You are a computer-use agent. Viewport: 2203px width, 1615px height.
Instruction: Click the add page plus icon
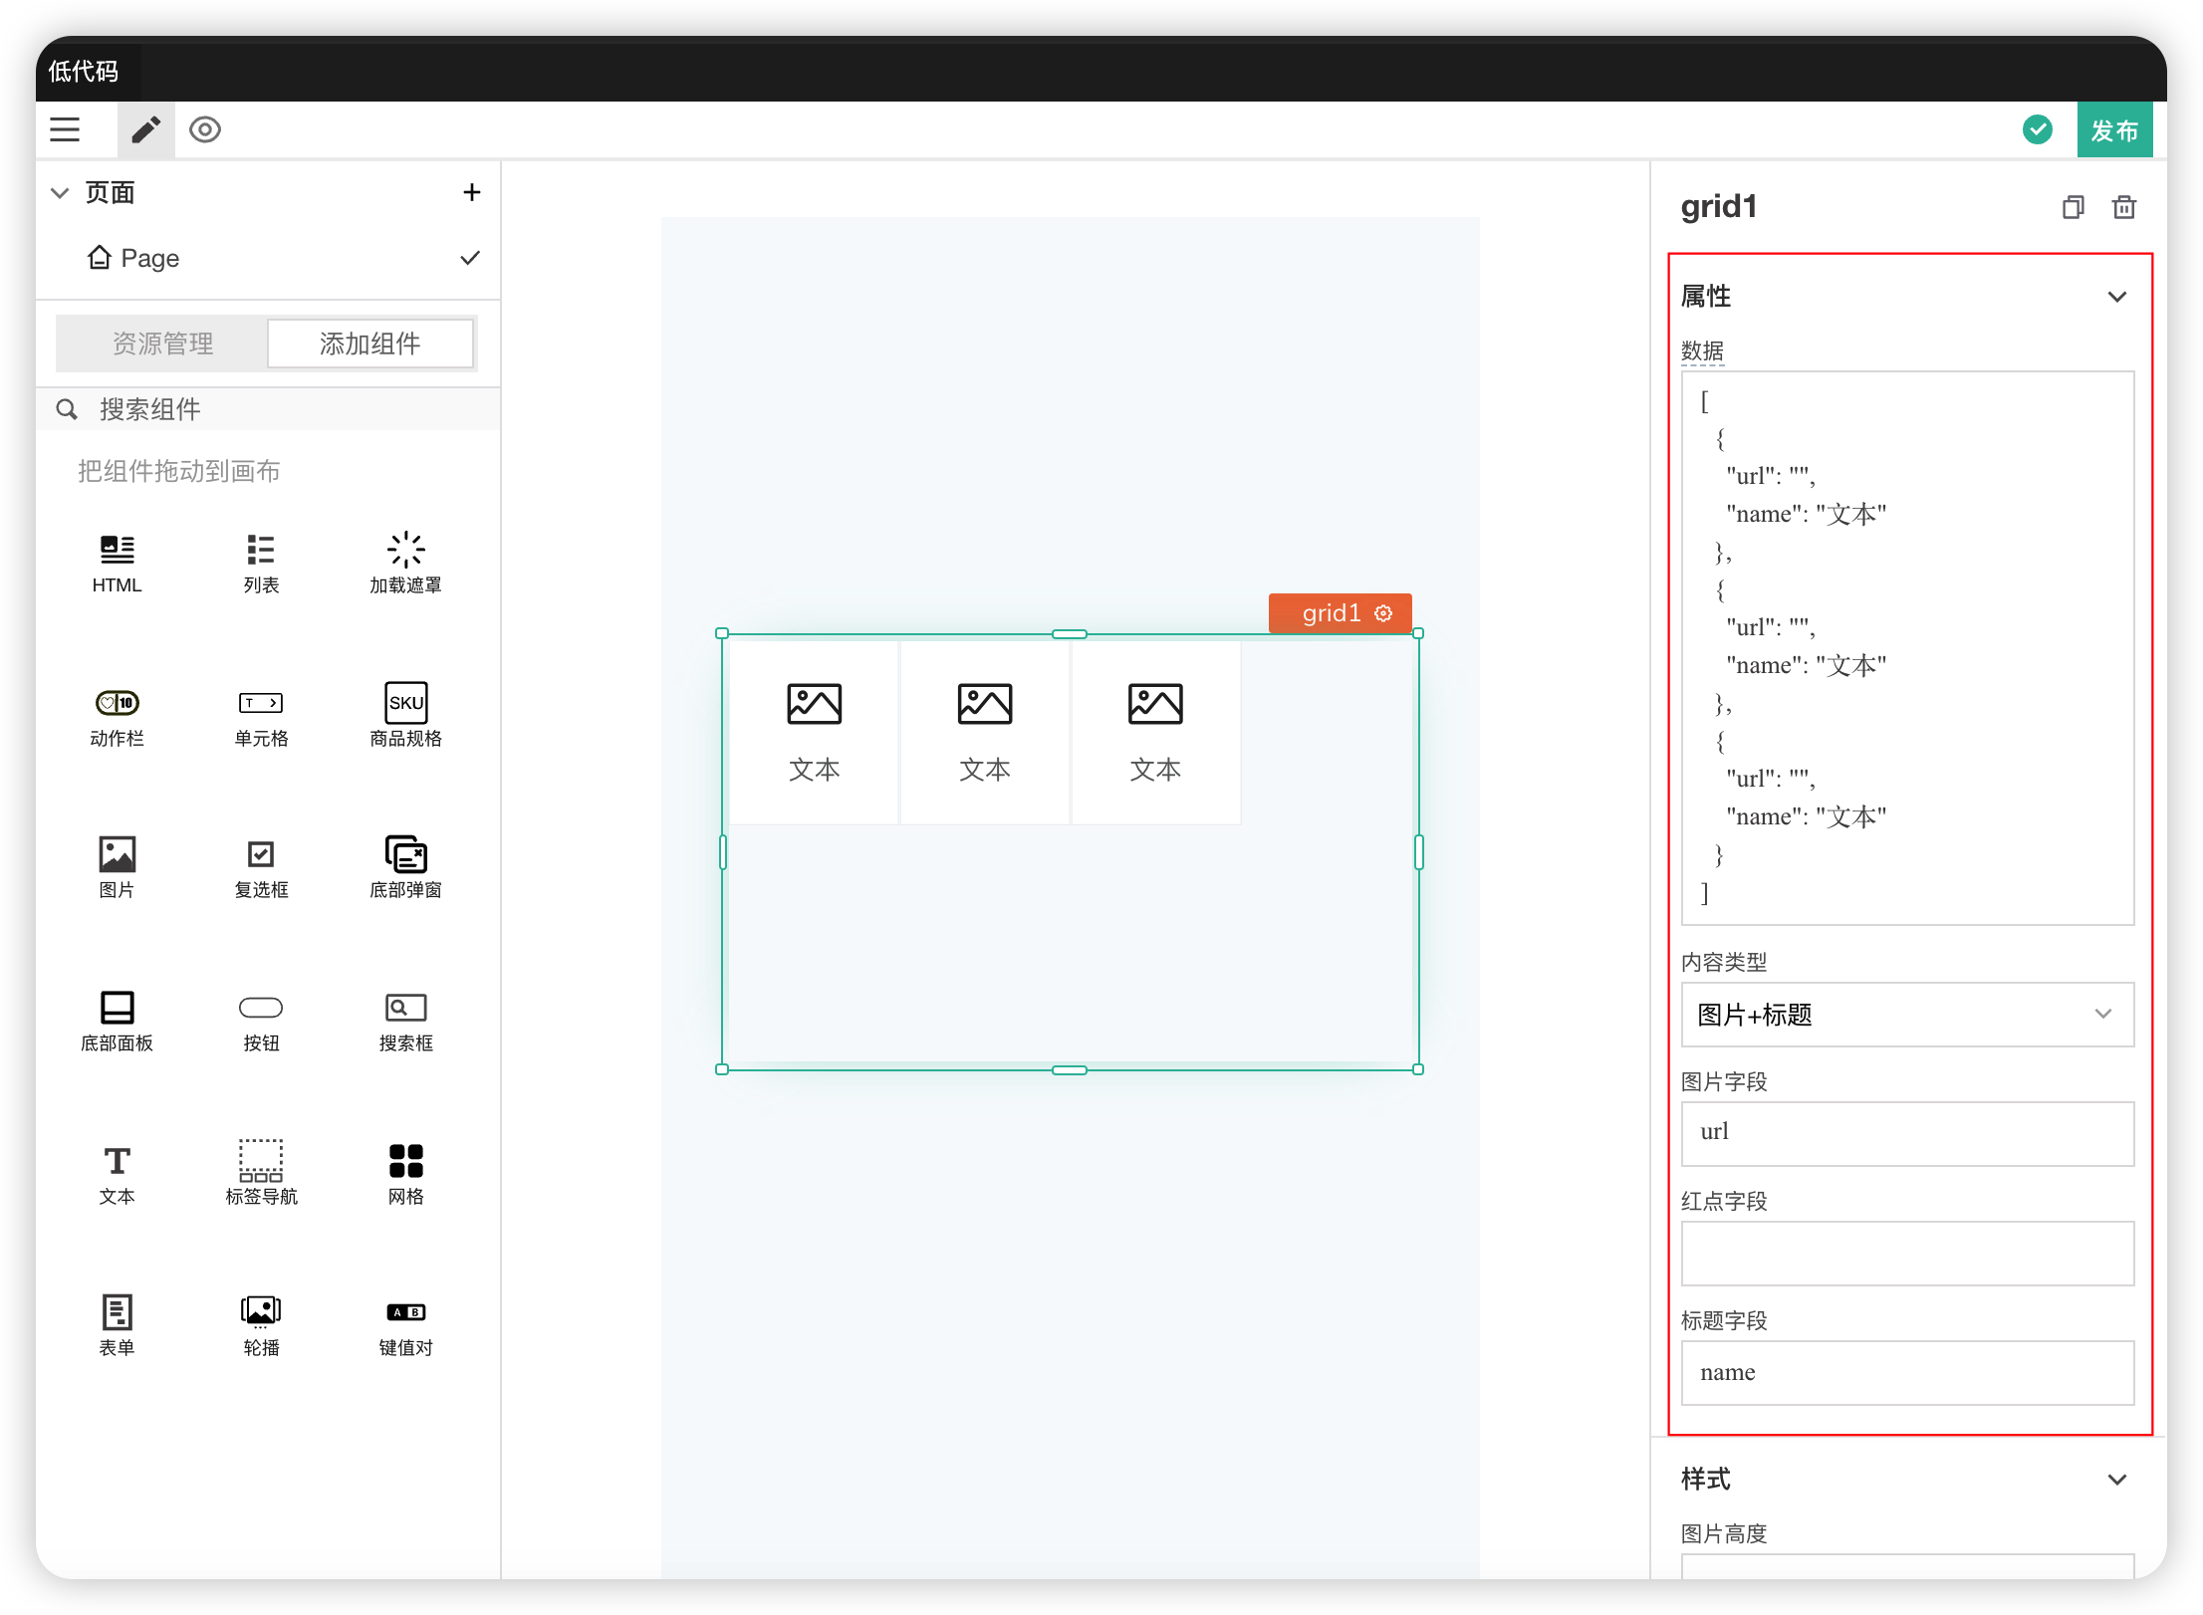(x=471, y=192)
